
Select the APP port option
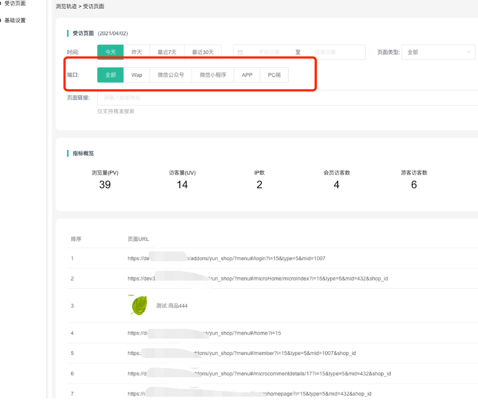click(247, 75)
